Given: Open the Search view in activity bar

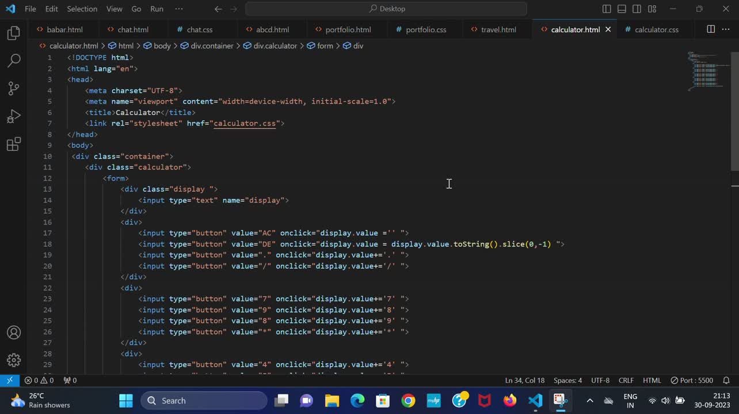Looking at the screenshot, I should [14, 60].
